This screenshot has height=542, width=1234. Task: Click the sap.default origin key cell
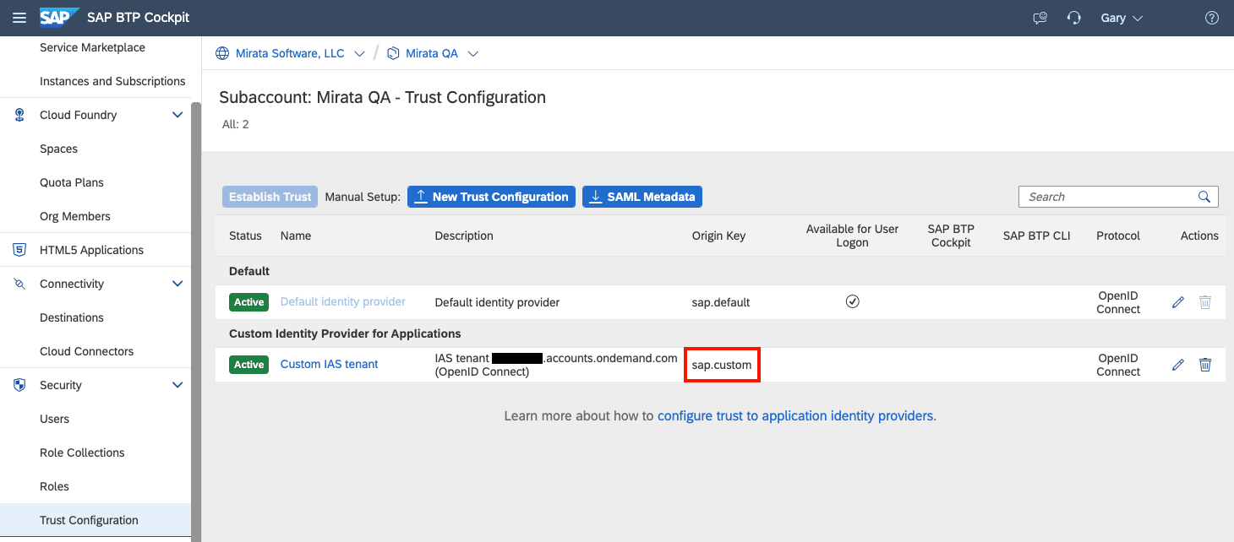[x=721, y=302]
